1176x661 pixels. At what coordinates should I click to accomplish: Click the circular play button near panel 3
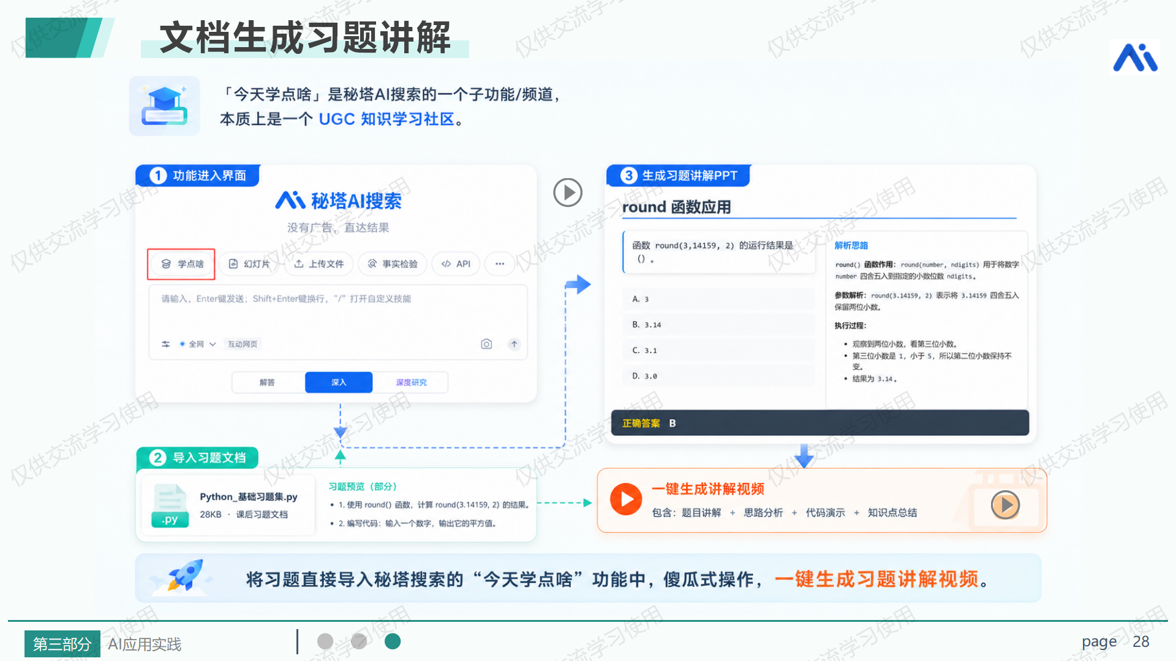(568, 193)
